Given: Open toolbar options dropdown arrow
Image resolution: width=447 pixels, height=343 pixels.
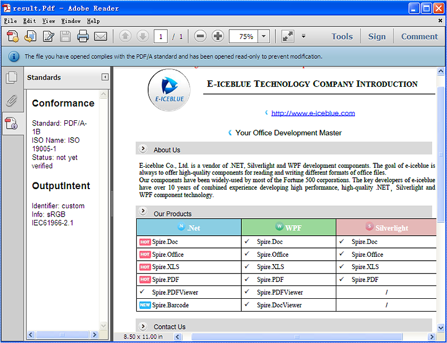Looking at the screenshot, I should click(x=303, y=36).
